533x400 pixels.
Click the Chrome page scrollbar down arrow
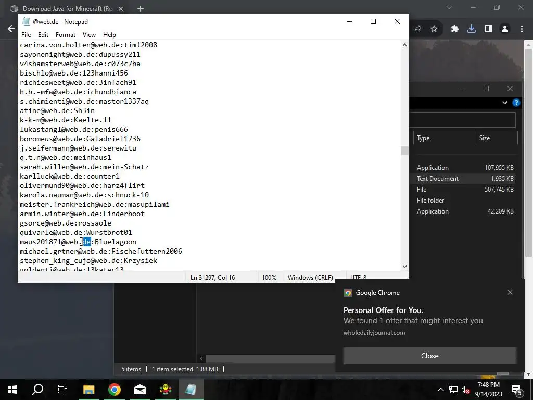(529, 374)
